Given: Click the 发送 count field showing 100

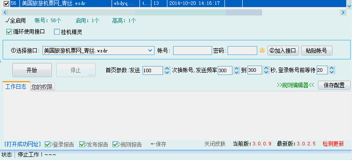Looking at the screenshot, I should (x=153, y=70).
